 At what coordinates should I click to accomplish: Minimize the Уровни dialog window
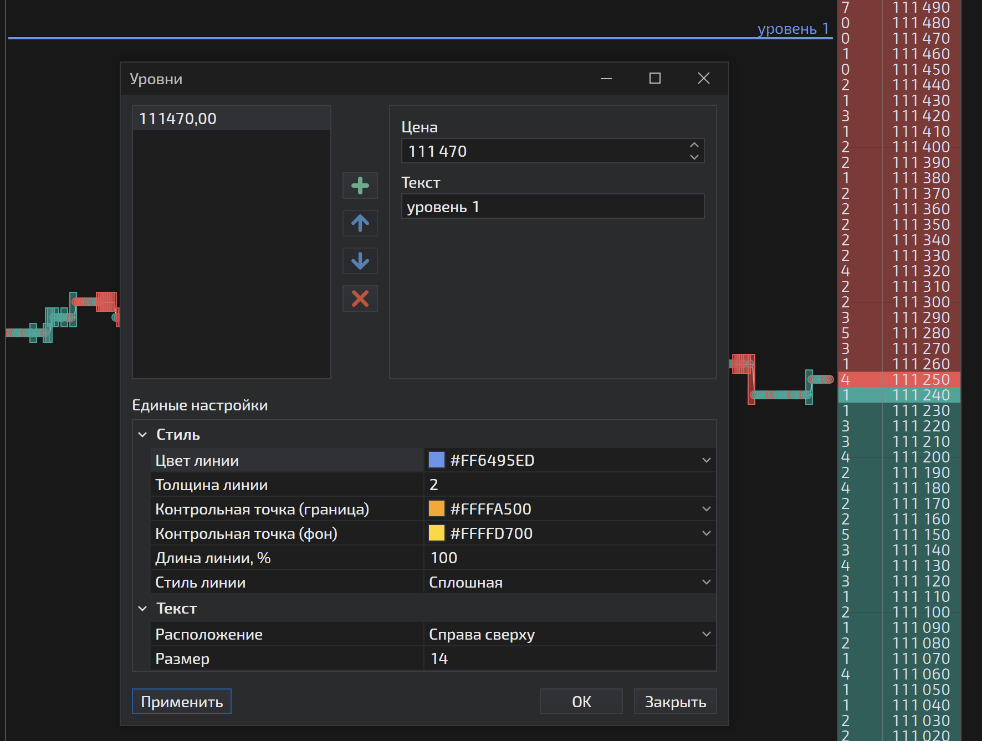click(606, 79)
